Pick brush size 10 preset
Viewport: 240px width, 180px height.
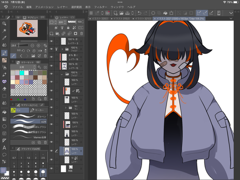[21, 173]
